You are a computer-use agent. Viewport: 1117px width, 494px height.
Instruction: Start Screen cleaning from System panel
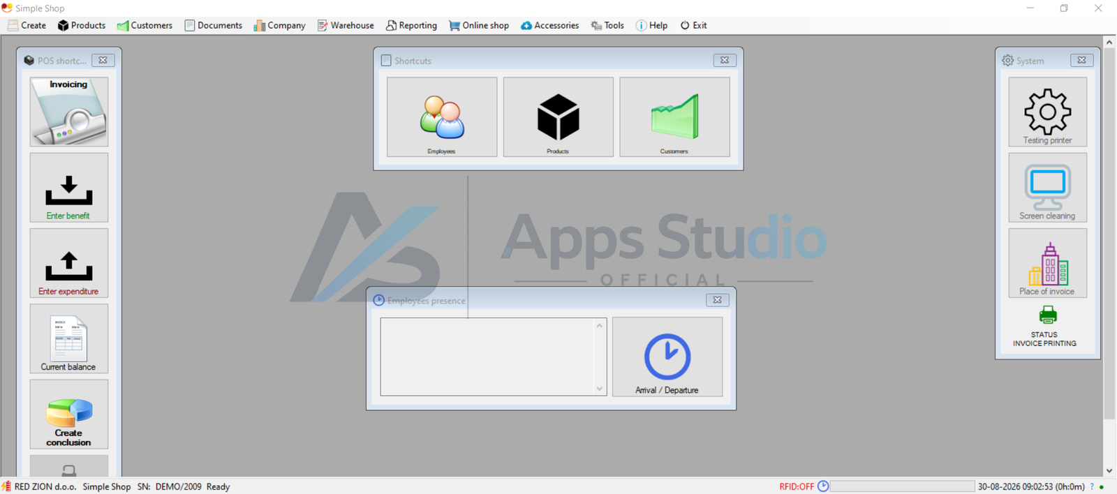[1047, 188]
